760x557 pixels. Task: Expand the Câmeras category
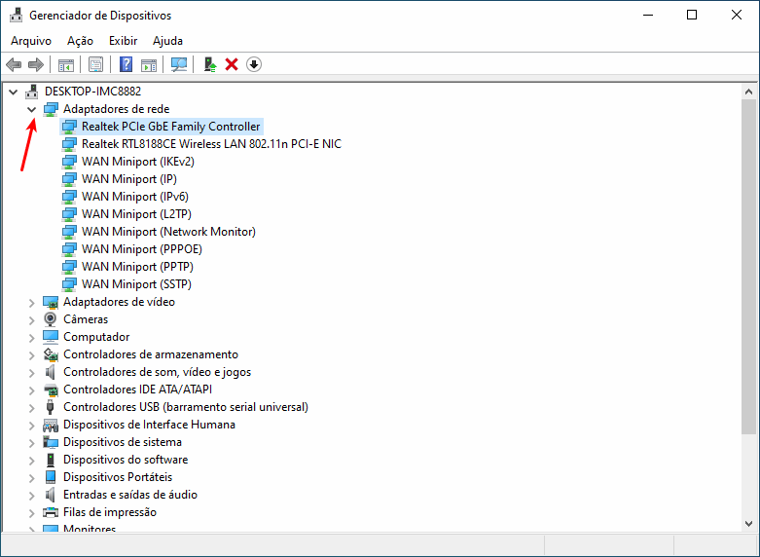[32, 319]
